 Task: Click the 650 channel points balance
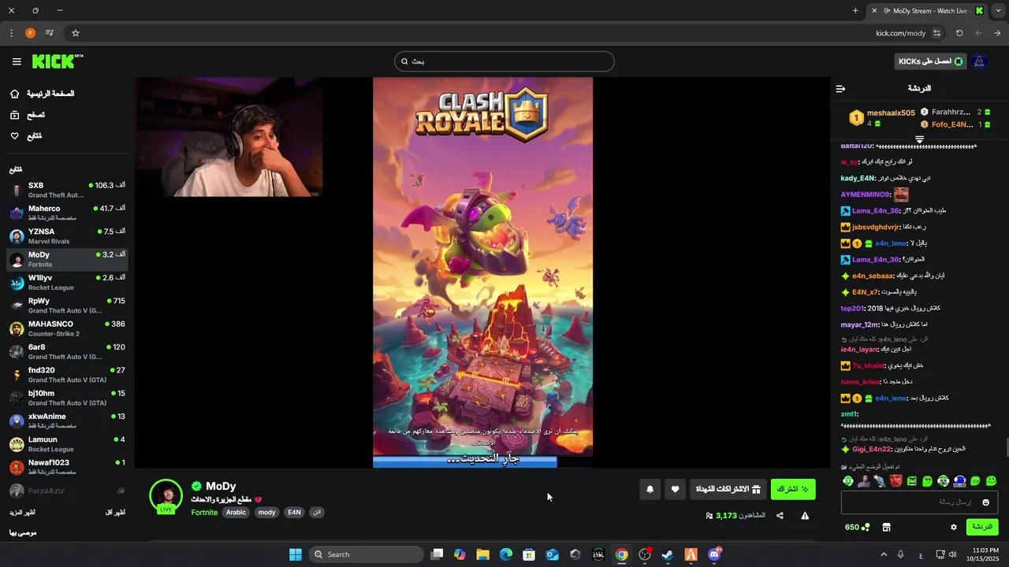click(x=858, y=527)
